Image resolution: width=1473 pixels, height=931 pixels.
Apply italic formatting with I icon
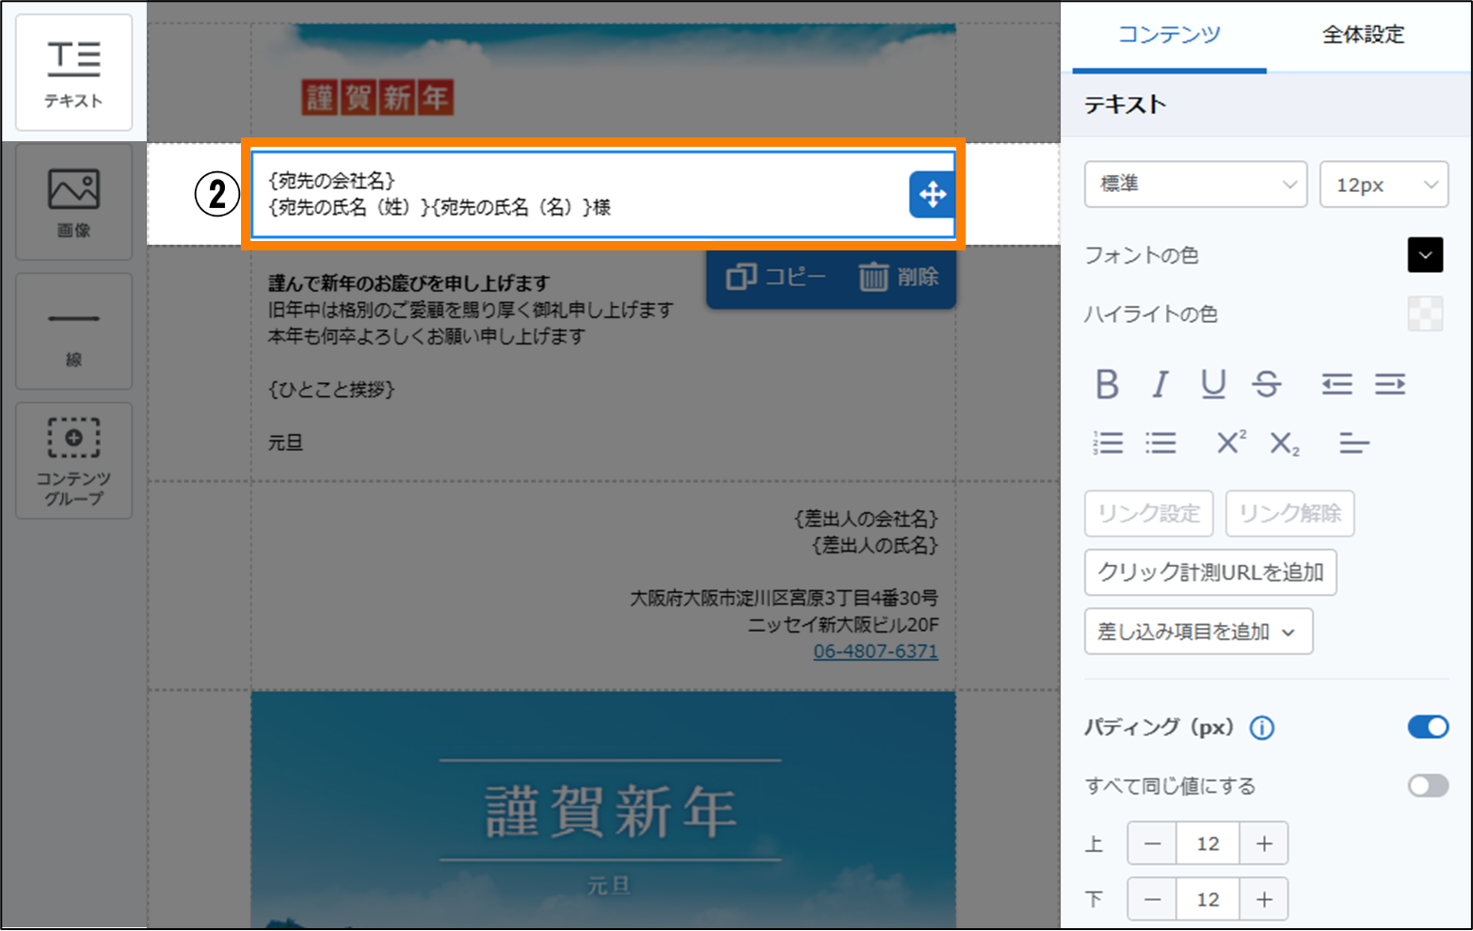[x=1160, y=384]
